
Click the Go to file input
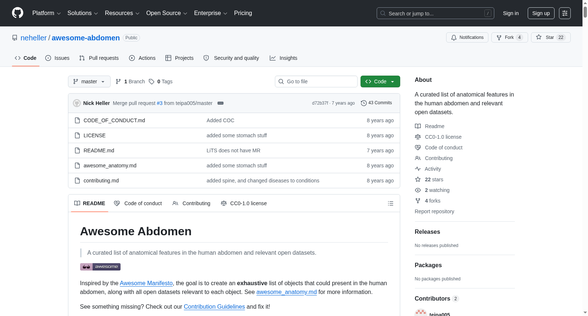click(316, 81)
